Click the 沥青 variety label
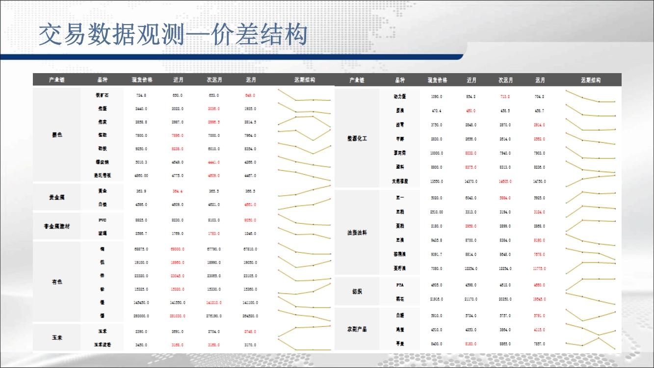This screenshot has height=368, width=654. (400, 125)
